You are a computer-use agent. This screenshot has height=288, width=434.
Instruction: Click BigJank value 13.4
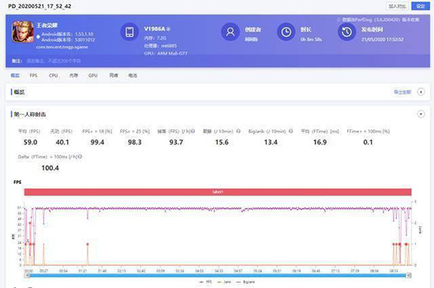point(271,142)
